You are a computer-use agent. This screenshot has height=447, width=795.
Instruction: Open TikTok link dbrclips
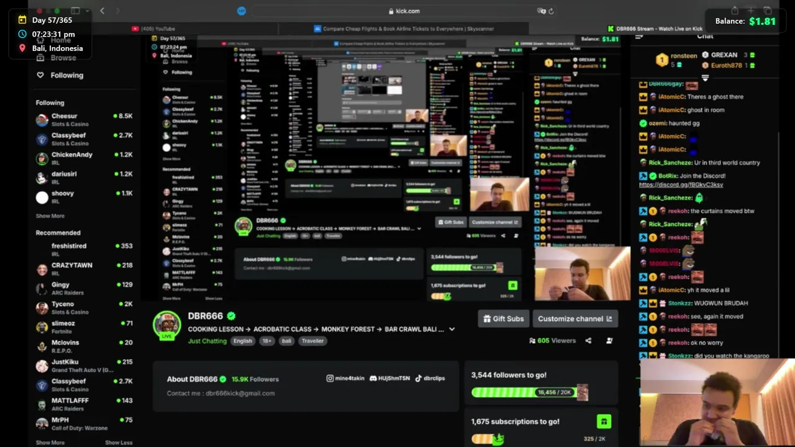click(x=430, y=378)
